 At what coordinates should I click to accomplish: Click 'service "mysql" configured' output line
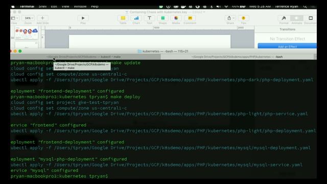pos(44,170)
